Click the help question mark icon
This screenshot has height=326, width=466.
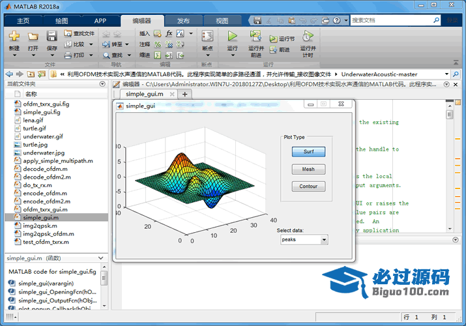click(337, 20)
